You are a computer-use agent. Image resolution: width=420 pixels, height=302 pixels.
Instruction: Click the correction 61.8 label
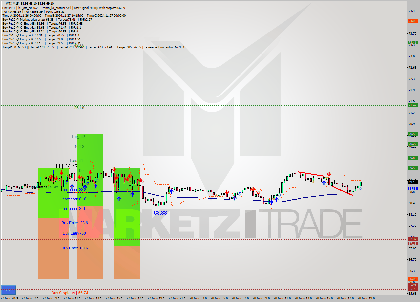pyautogui.click(x=74, y=199)
